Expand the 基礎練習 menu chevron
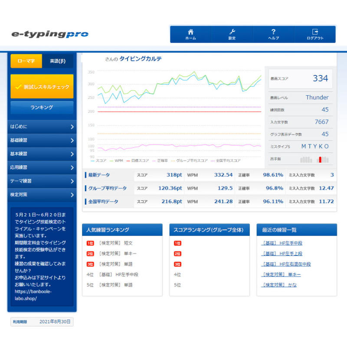Viewport: 347px width, 347px height. (72, 141)
